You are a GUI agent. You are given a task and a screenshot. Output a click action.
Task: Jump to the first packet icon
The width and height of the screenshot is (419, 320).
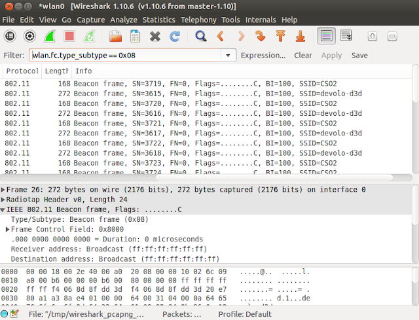click(280, 36)
